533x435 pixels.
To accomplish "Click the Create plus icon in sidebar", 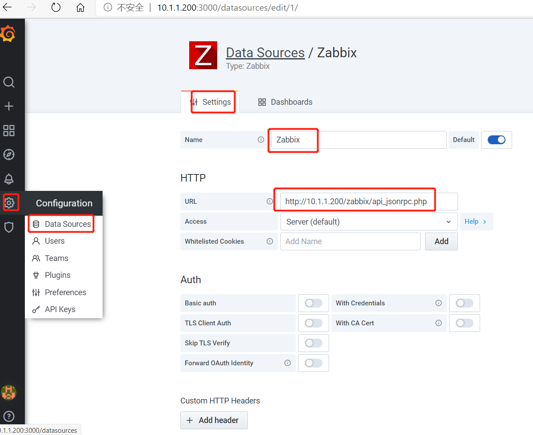I will [x=9, y=106].
